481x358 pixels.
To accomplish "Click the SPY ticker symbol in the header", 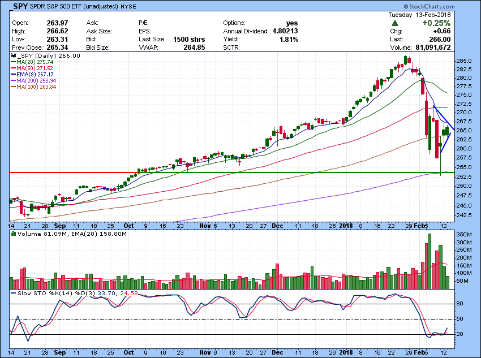I will [20, 6].
